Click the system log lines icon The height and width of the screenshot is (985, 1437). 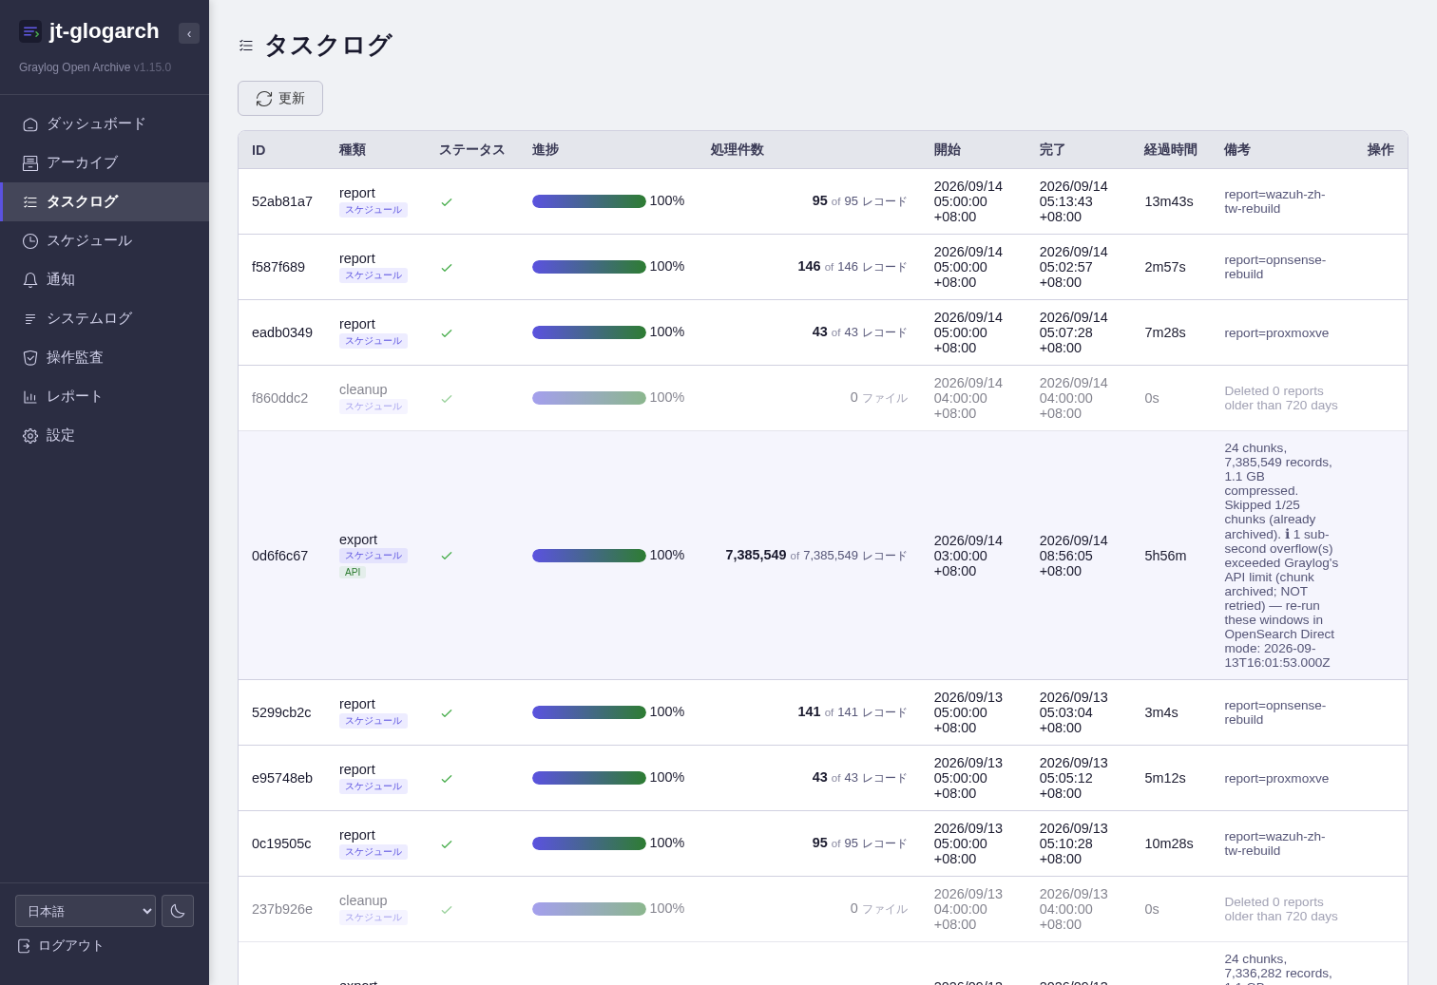pos(30,319)
